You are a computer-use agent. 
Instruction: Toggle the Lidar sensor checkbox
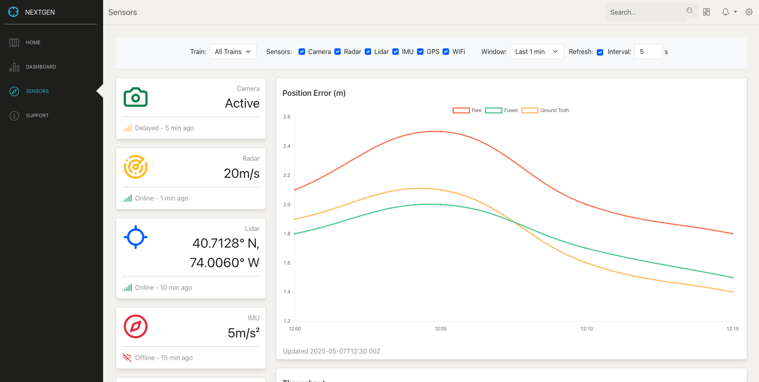click(x=368, y=52)
